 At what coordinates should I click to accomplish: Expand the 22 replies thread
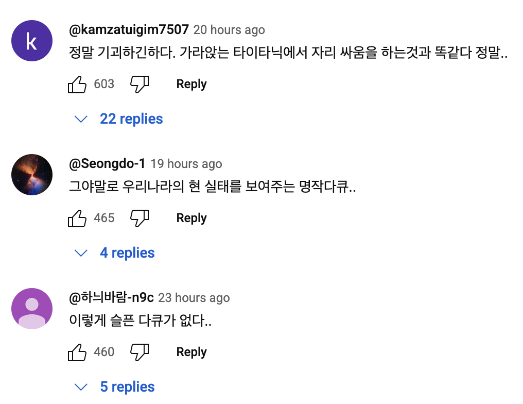(131, 119)
